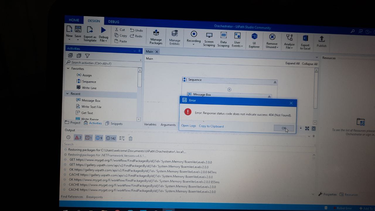
Task: Click the Publish icon
Action: [x=321, y=39]
